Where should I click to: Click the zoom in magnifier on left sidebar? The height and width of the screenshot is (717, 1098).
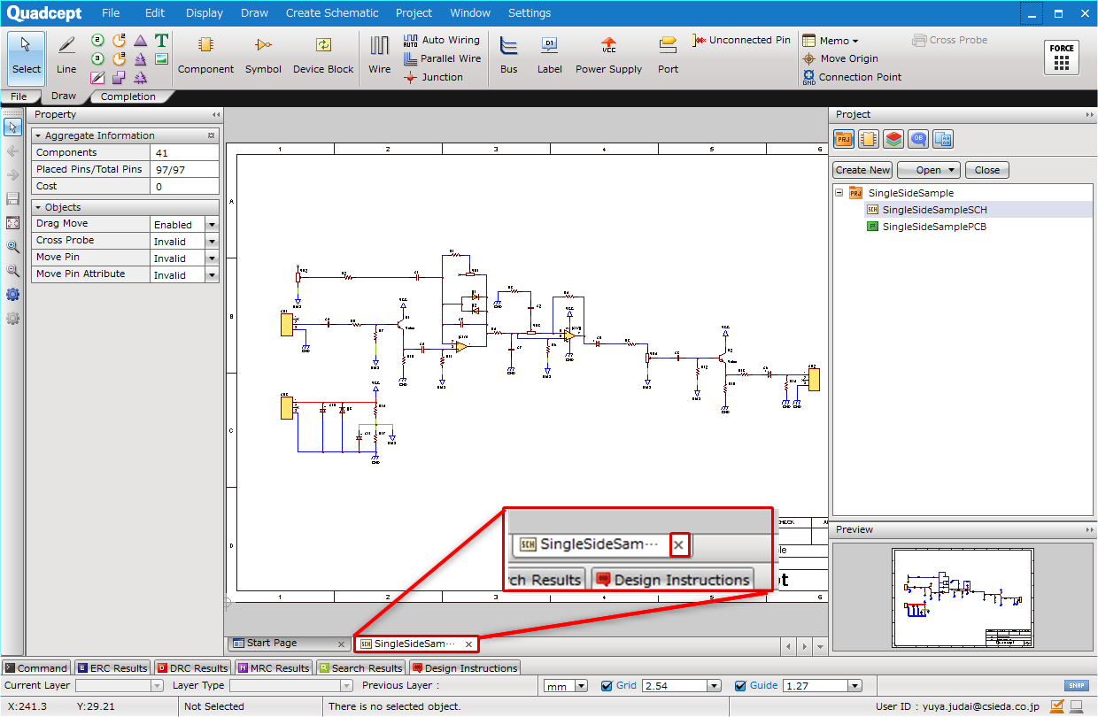pos(12,247)
